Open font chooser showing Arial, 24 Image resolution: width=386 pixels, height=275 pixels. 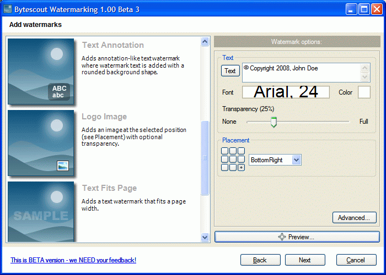click(286, 92)
